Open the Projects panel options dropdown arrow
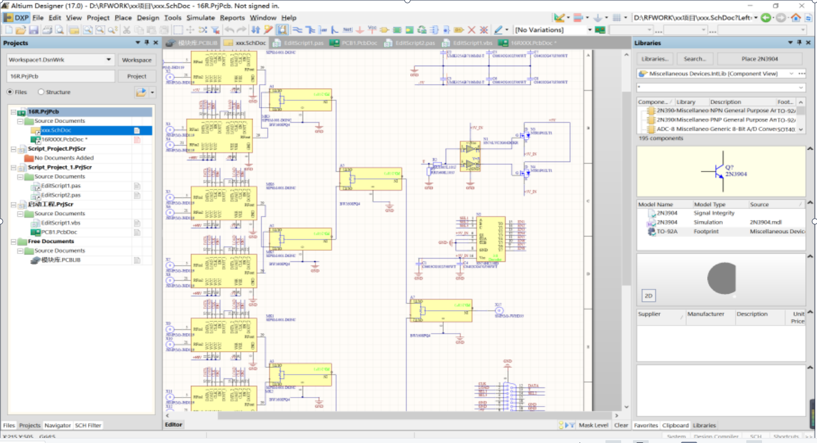 point(138,43)
